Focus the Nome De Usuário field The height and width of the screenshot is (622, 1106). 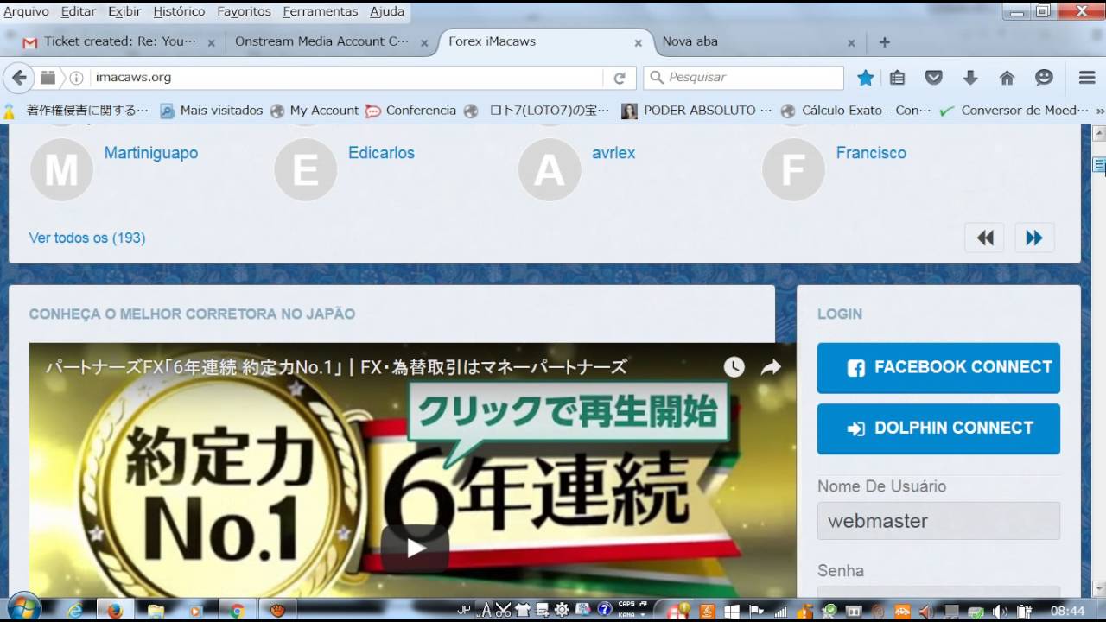click(x=938, y=521)
